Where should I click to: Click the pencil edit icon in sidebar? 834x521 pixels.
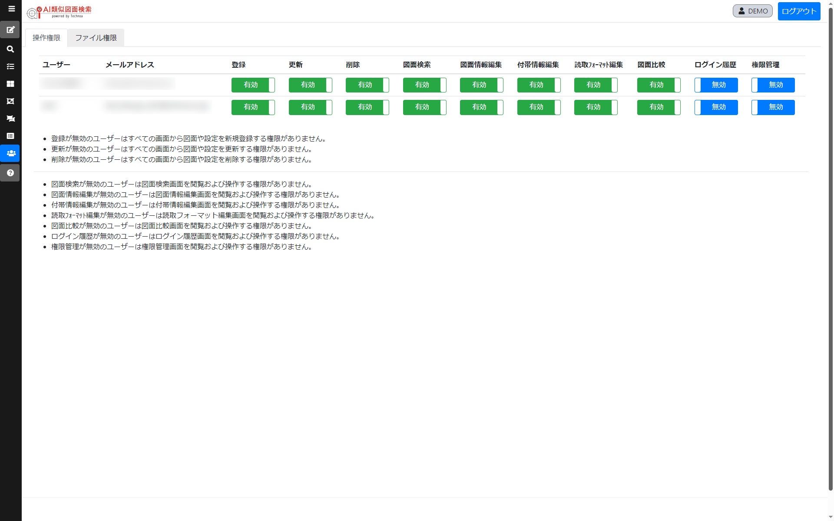point(10,30)
